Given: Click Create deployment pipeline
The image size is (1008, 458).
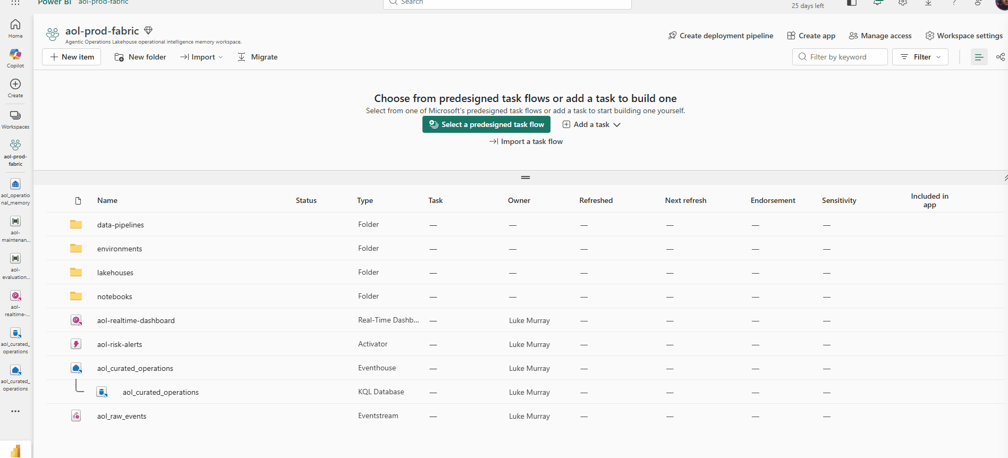Looking at the screenshot, I should click(x=721, y=36).
